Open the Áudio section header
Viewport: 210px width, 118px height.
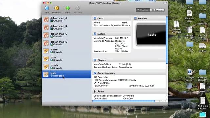[x=129, y=92]
